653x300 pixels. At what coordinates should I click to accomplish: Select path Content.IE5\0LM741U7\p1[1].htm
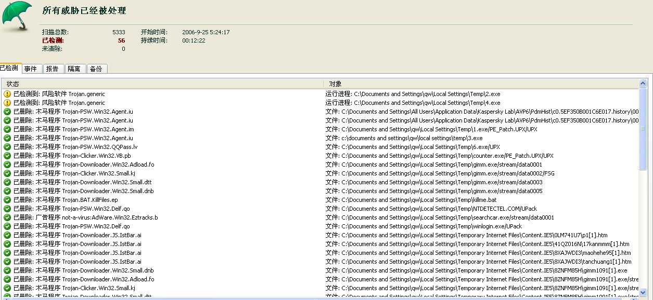coord(466,235)
